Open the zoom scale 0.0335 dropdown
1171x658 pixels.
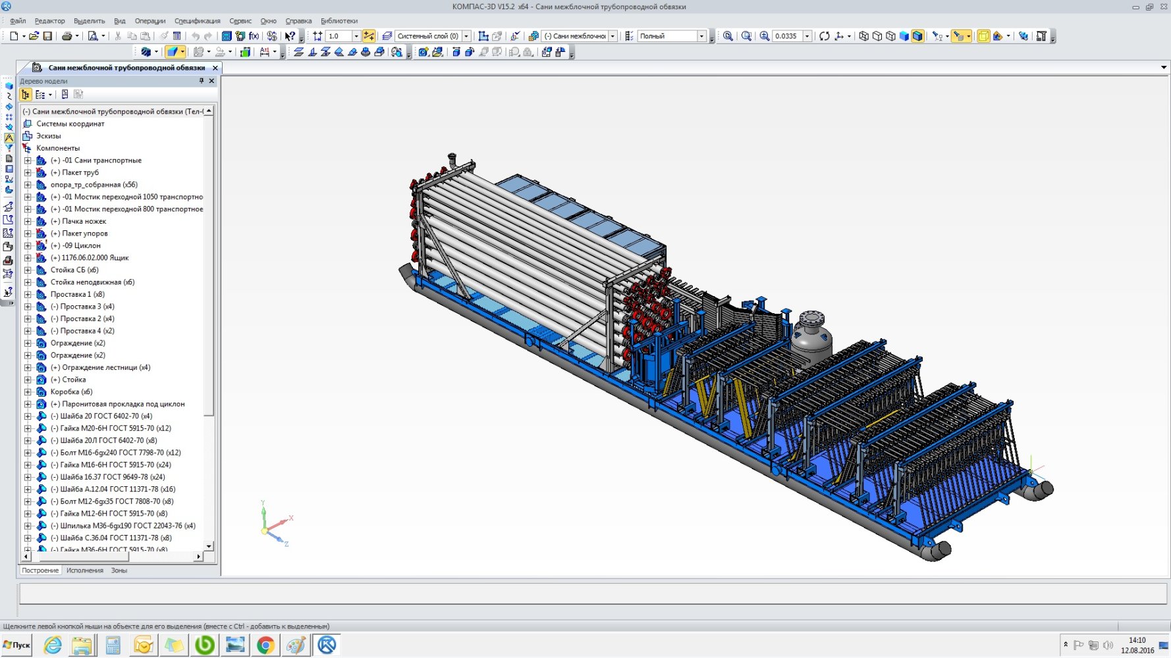point(807,36)
